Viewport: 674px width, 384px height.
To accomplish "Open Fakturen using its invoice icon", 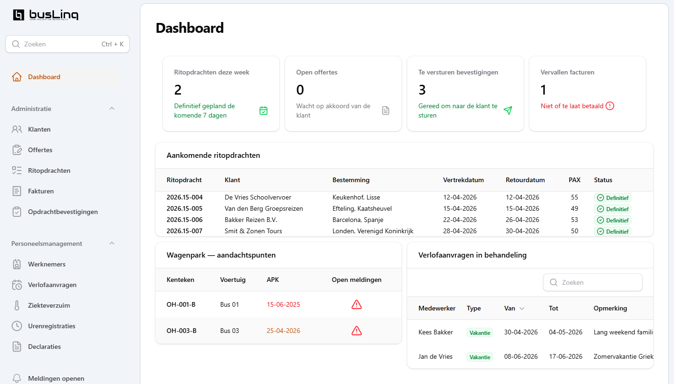I will 16,191.
